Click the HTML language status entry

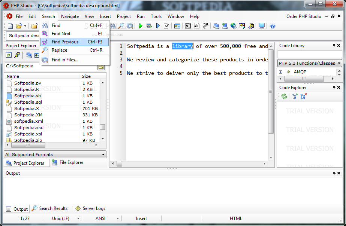(236, 218)
